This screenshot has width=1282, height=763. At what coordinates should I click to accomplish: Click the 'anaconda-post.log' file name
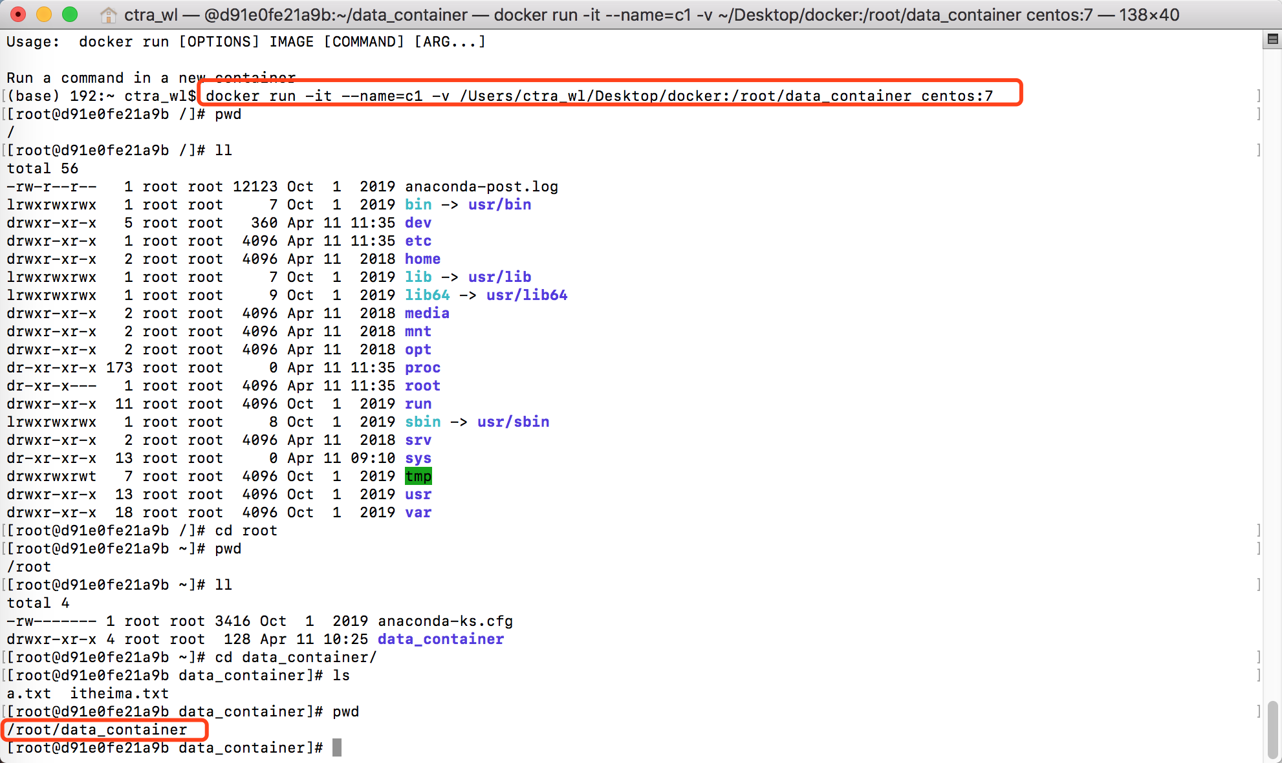481,187
